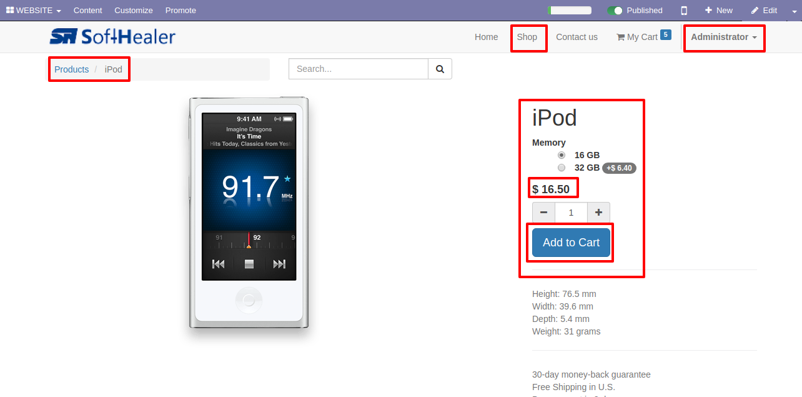This screenshot has height=397, width=802.
Task: Click the $ 16.50 price
Action: point(551,189)
